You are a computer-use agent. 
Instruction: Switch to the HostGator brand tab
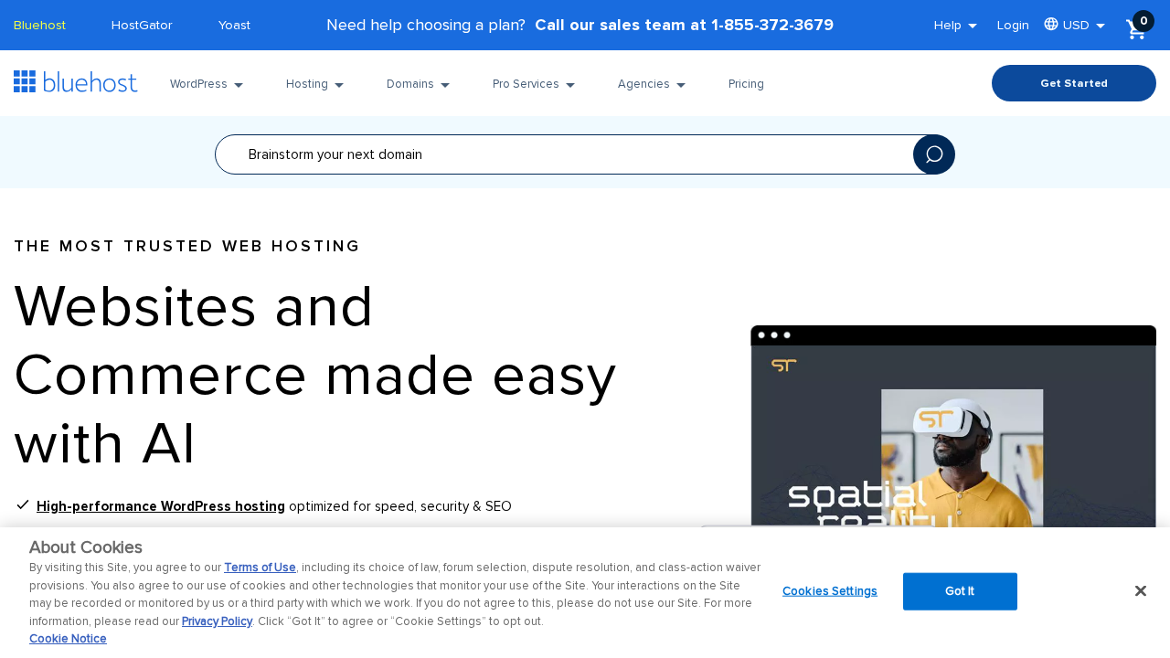[x=141, y=24]
